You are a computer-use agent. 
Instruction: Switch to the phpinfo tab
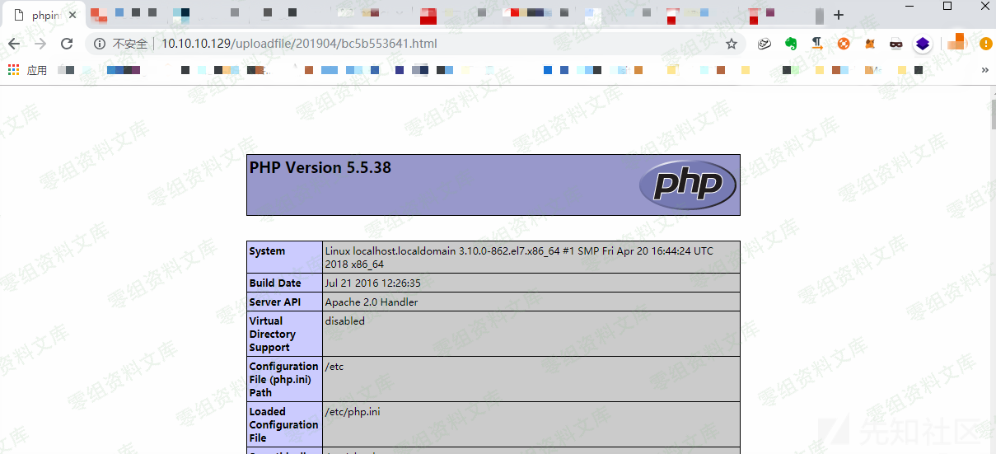tap(41, 15)
